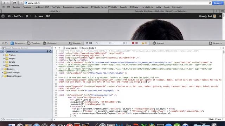Expand the Stylesheets folder
Screen dimensions: 225x126
[4, 65]
